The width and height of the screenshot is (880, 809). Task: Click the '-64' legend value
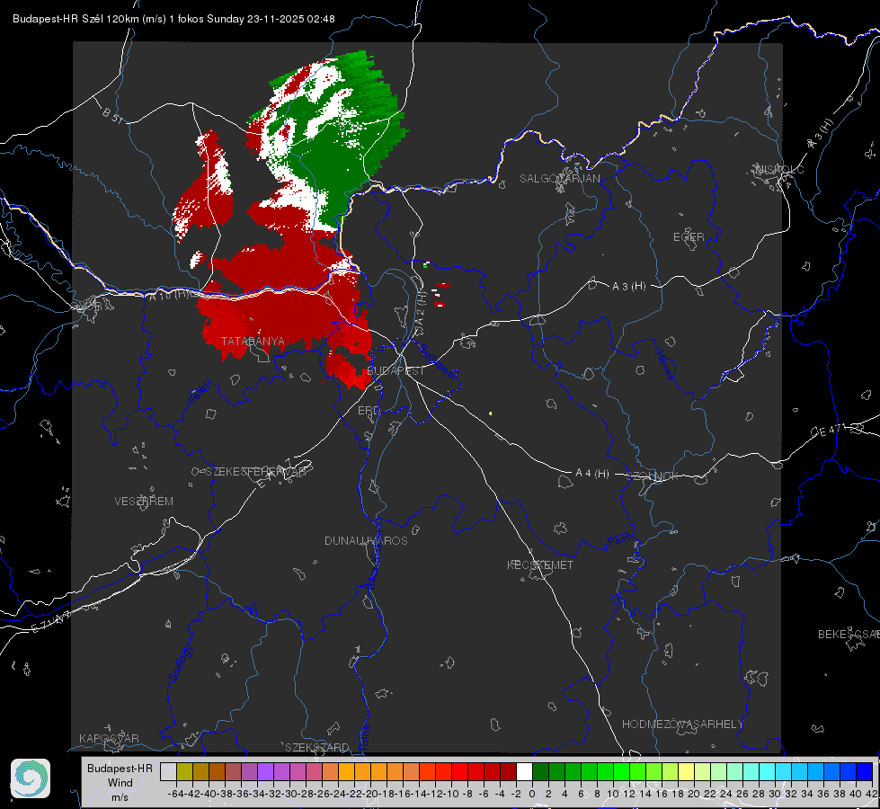point(176,794)
